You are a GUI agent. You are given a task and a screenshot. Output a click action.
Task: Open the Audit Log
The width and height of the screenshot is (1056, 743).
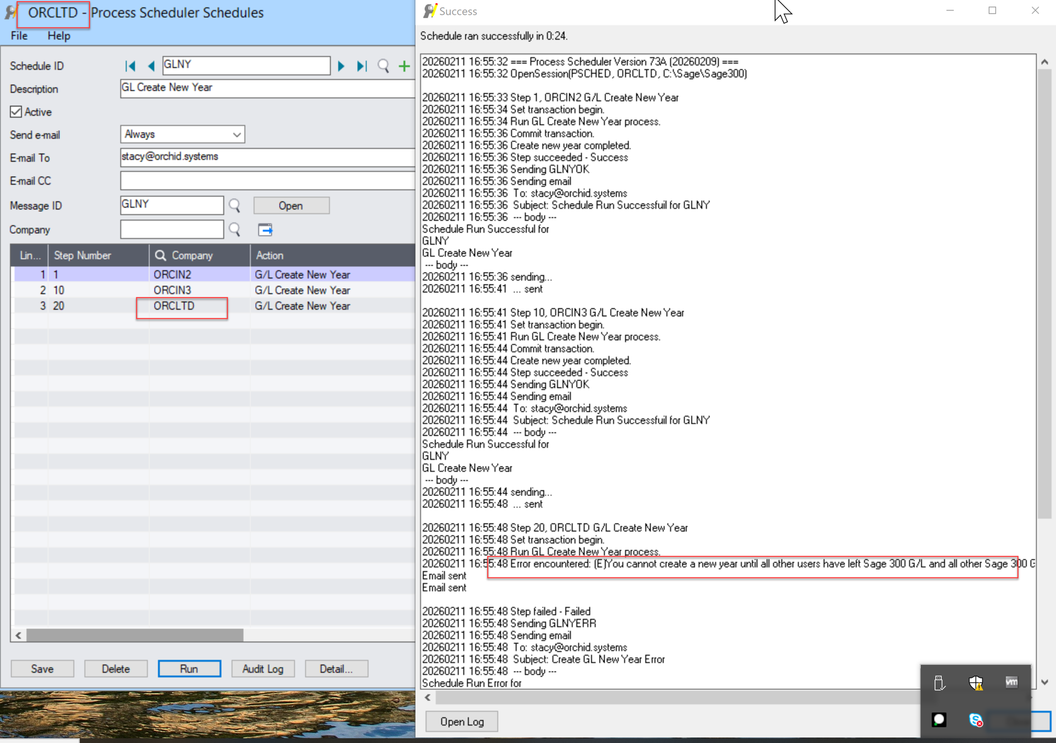pyautogui.click(x=263, y=669)
